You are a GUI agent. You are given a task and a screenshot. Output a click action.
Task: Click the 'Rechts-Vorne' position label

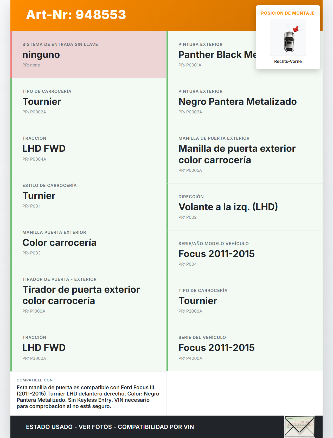(x=288, y=61)
